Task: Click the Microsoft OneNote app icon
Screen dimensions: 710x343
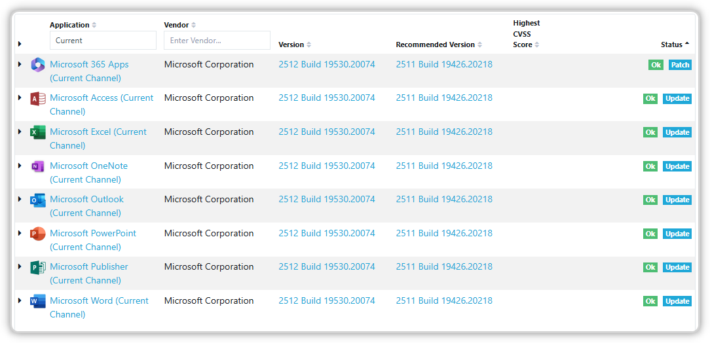Action: pyautogui.click(x=38, y=166)
